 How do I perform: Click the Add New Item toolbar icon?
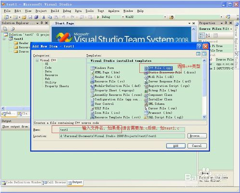pyautogui.click(x=15, y=17)
